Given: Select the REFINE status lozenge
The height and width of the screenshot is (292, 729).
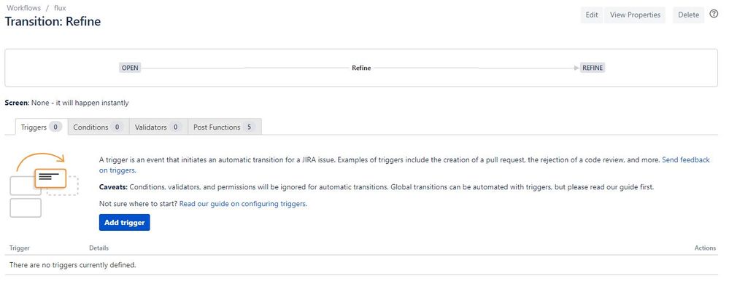Looking at the screenshot, I should tap(593, 68).
